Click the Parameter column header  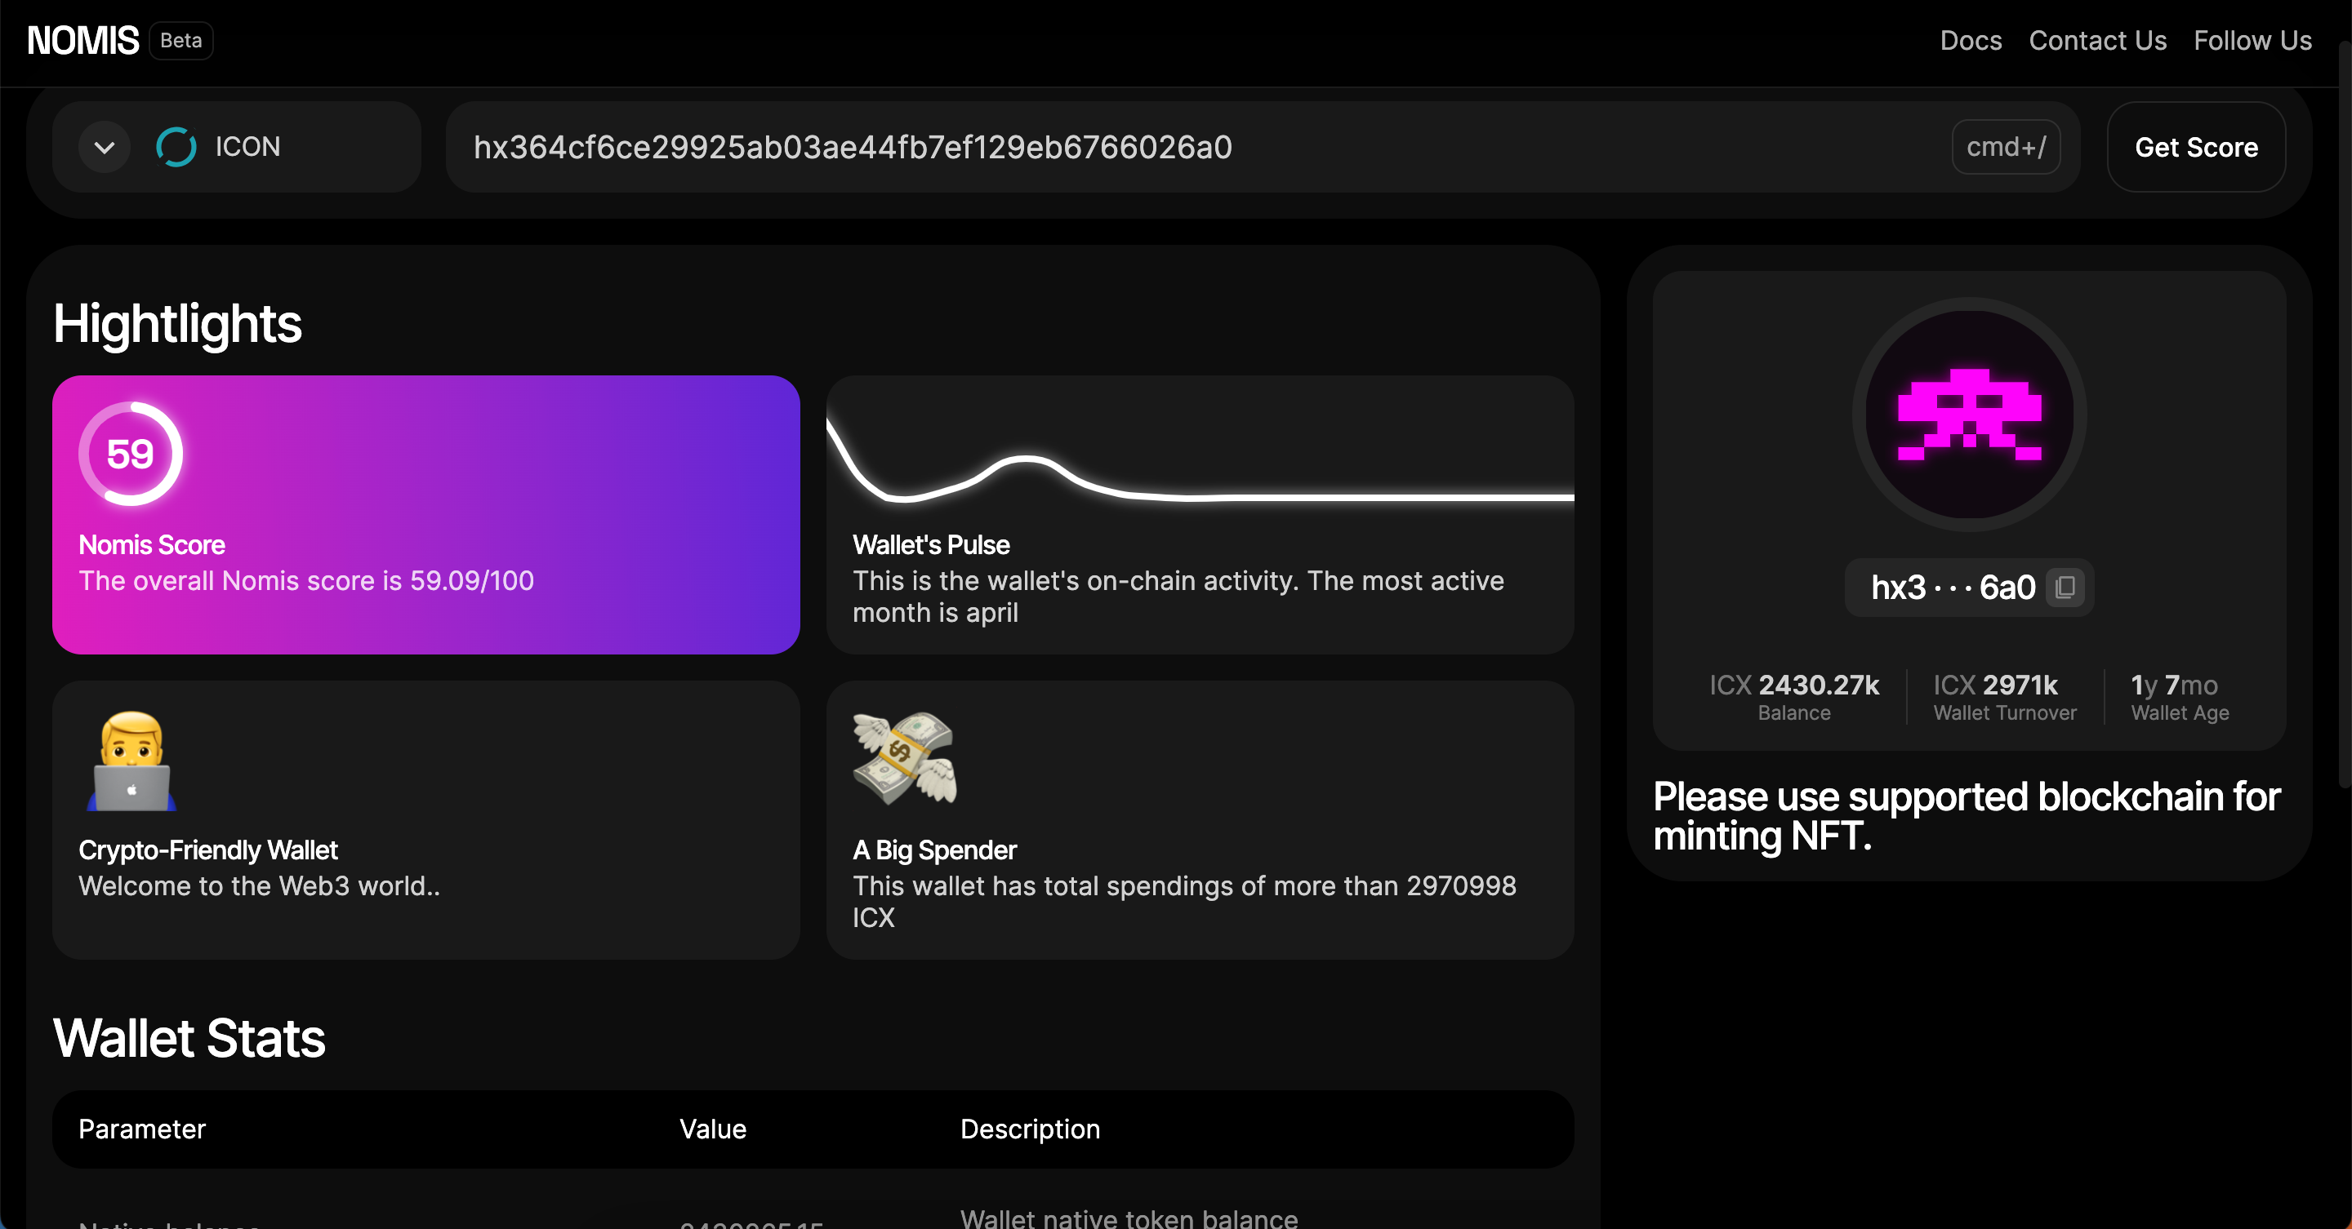(141, 1129)
